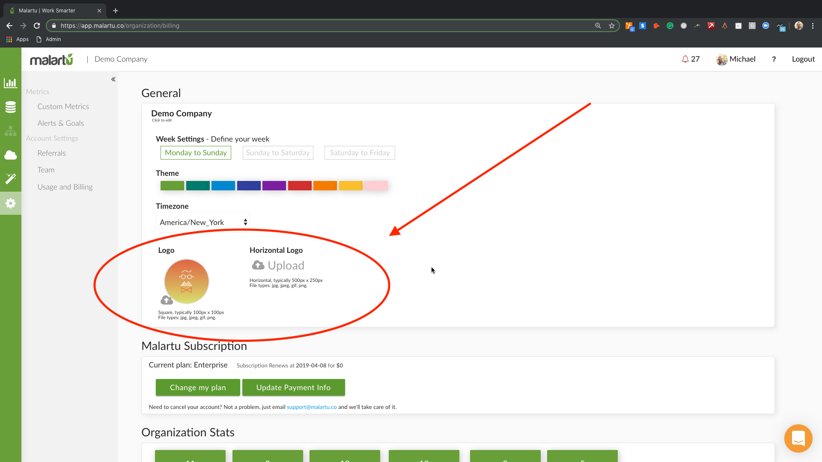Open the cloud sidebar icon

(10, 155)
